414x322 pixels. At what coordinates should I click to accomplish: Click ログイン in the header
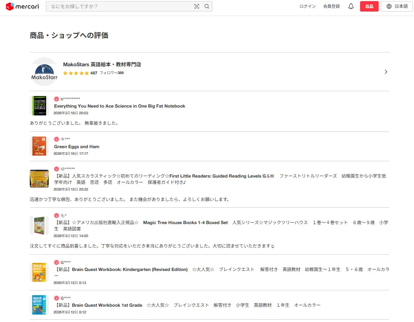pyautogui.click(x=308, y=6)
